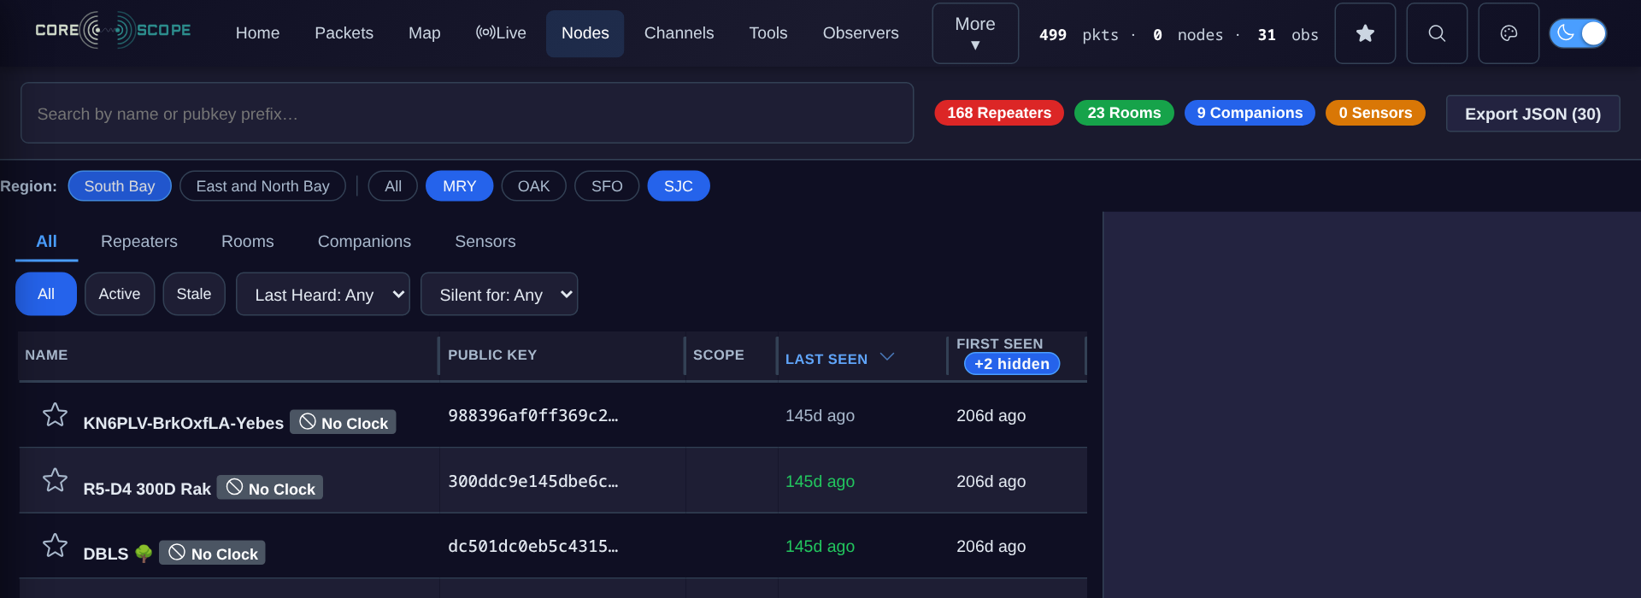Screen dimensions: 1641x598
Task: Switch to Rooms tab
Action: point(248,242)
